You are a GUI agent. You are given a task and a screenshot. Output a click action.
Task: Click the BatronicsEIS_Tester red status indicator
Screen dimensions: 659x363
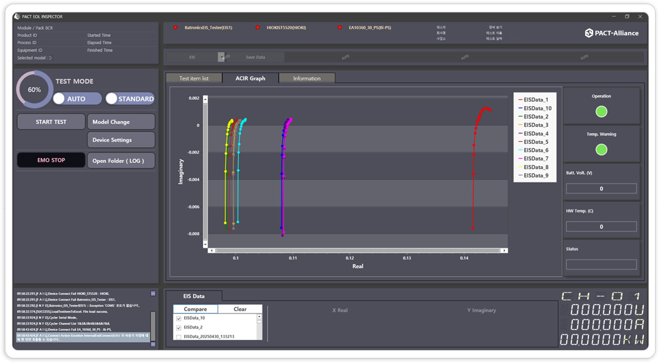tap(175, 27)
